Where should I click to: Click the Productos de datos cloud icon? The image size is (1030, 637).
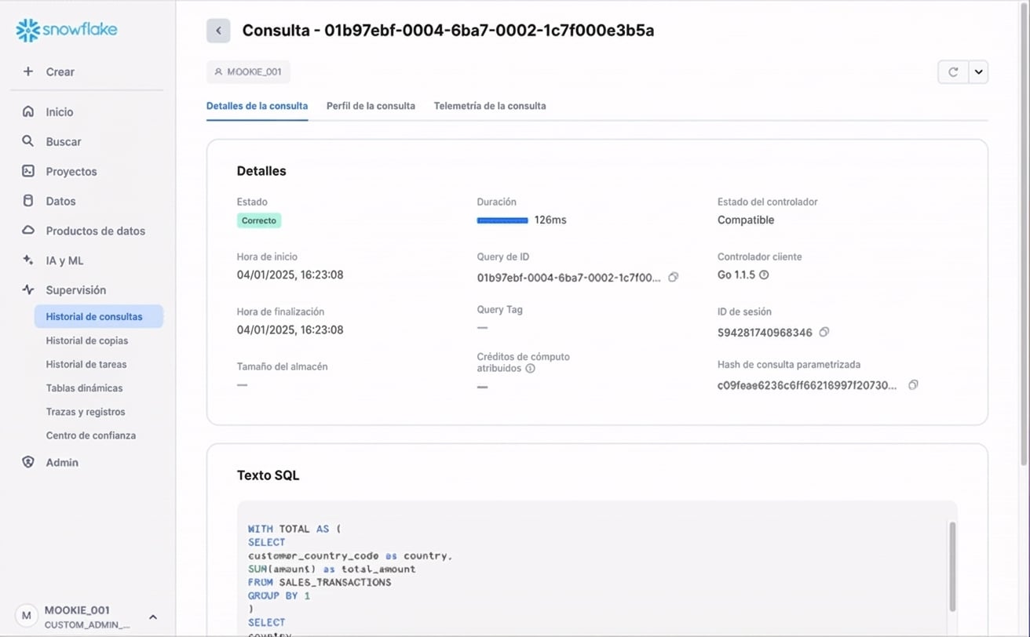pos(28,231)
